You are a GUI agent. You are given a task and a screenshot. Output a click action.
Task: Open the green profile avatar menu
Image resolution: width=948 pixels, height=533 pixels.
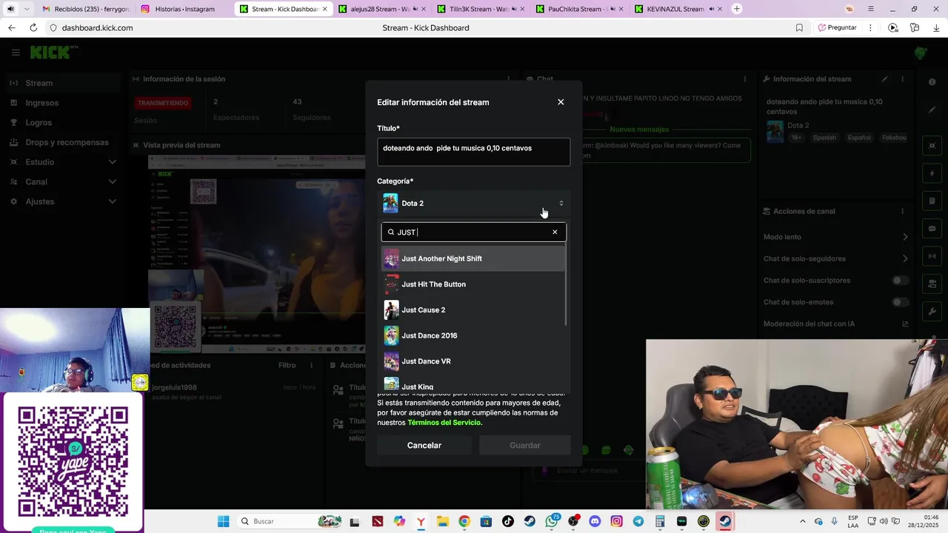click(921, 53)
